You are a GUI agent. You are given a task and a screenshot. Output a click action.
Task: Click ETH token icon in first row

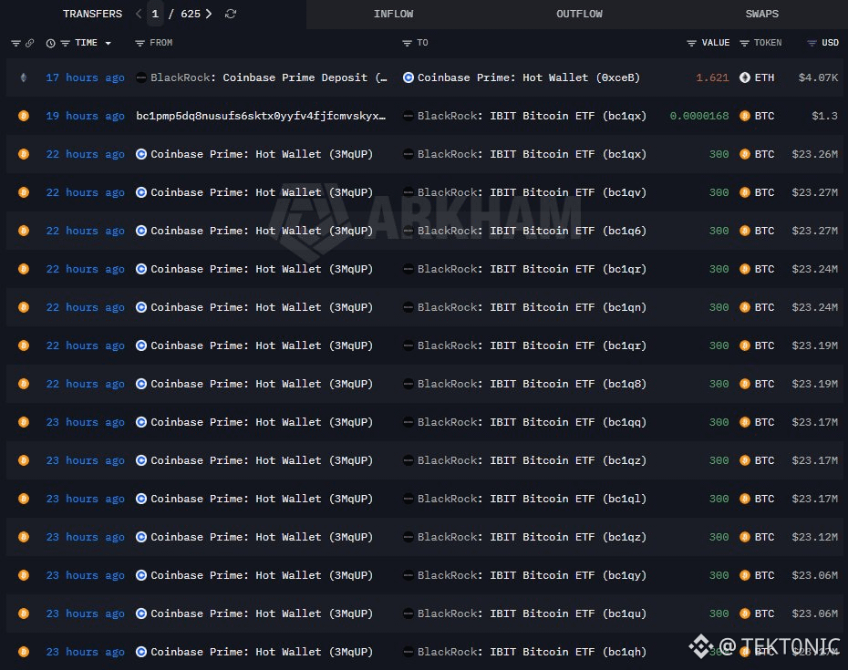745,77
